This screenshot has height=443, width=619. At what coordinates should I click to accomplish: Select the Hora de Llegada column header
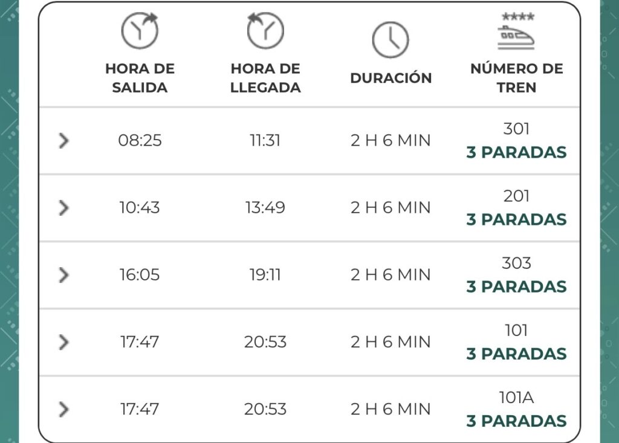pyautogui.click(x=265, y=78)
